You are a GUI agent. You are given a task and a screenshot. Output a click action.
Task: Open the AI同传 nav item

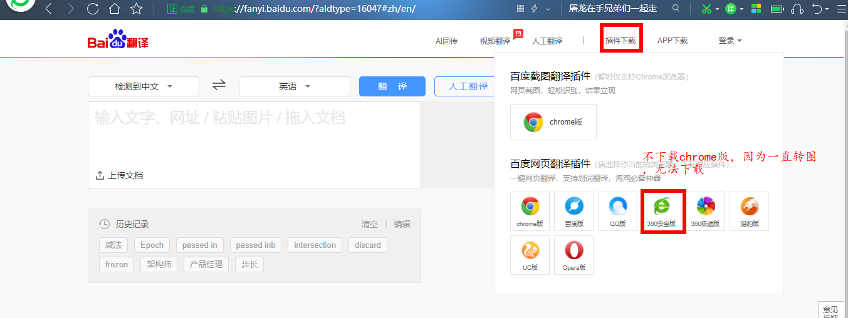[x=446, y=41]
